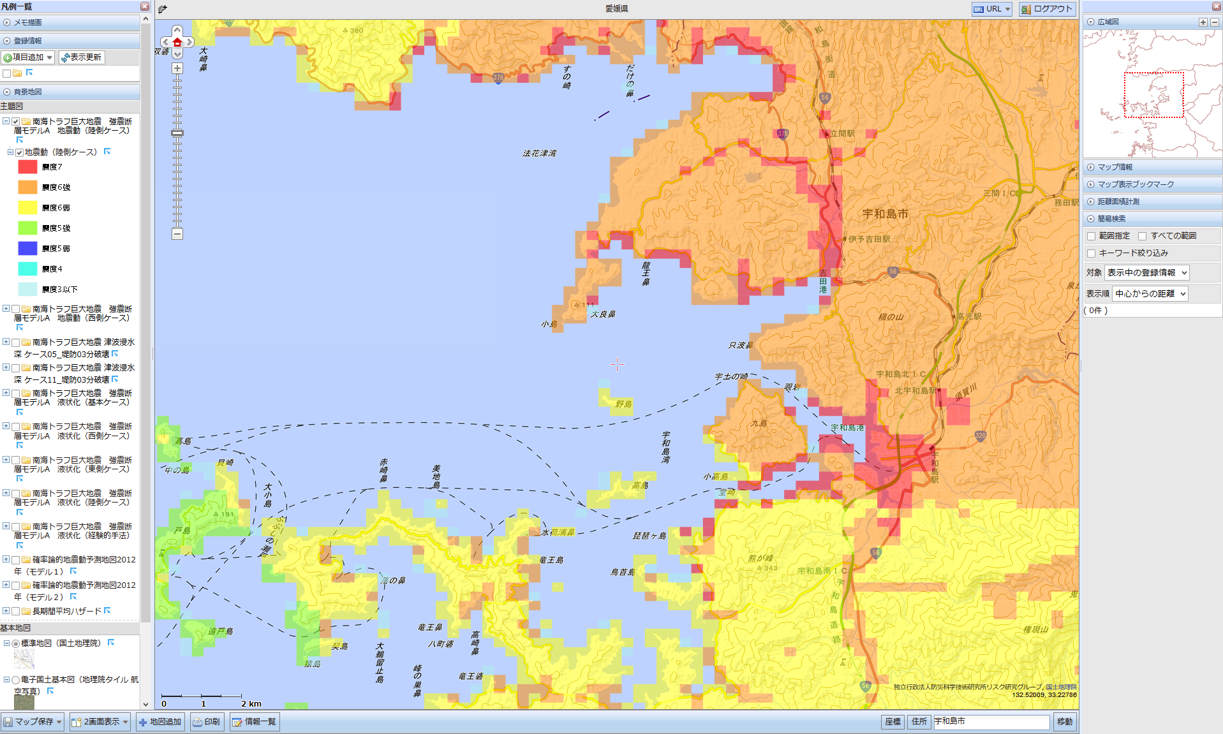Pan the map south with down arrow
The image size is (1223, 734).
point(177,54)
